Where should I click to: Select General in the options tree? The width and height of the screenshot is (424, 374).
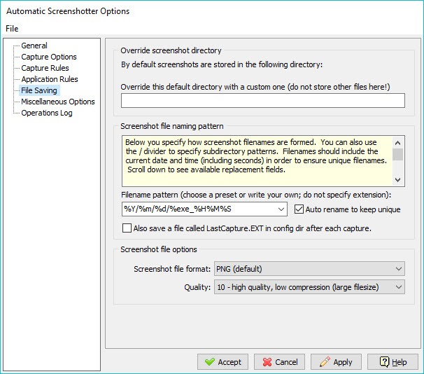(34, 46)
